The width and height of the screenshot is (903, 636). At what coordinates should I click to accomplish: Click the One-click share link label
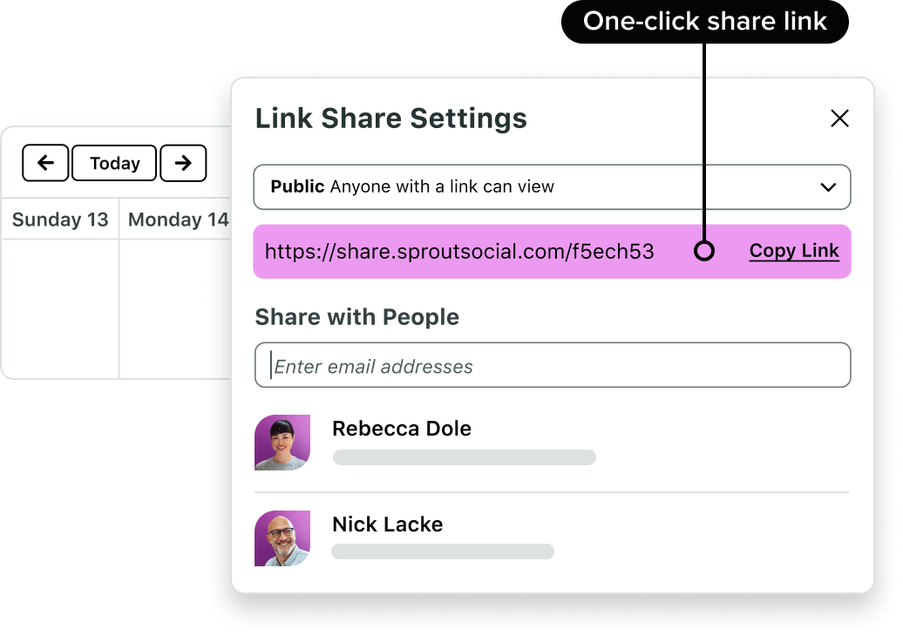tap(704, 21)
